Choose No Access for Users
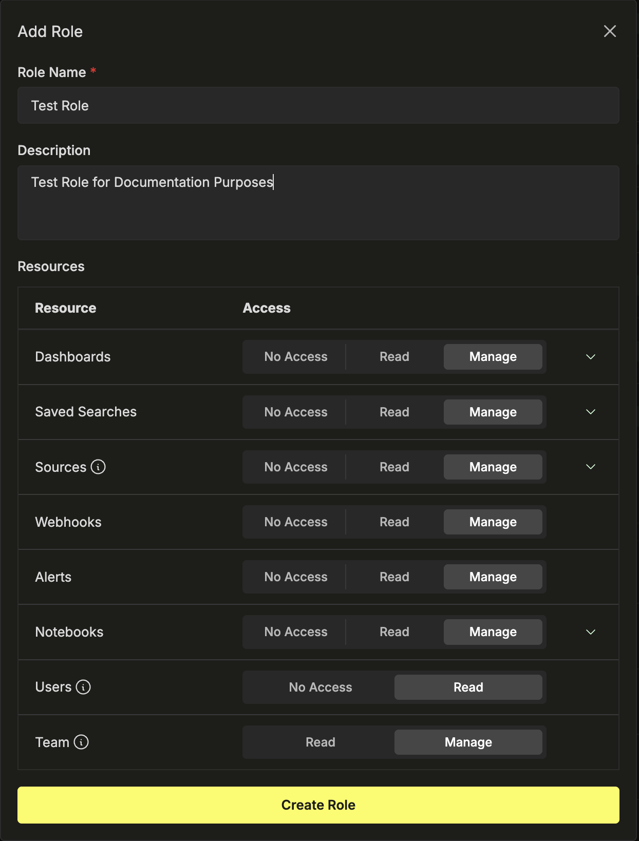639x841 pixels. point(320,687)
